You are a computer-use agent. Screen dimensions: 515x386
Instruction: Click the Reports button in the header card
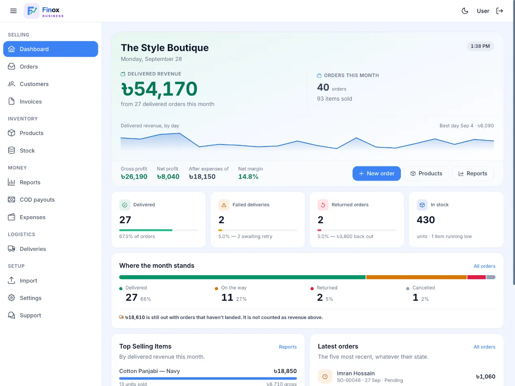click(x=473, y=173)
